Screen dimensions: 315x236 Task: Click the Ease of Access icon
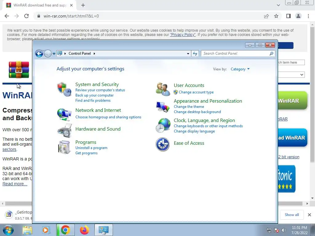pos(162,144)
